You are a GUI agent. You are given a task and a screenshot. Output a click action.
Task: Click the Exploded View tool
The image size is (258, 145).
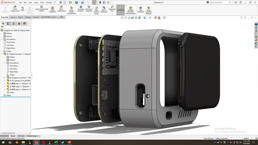coord(112,9)
